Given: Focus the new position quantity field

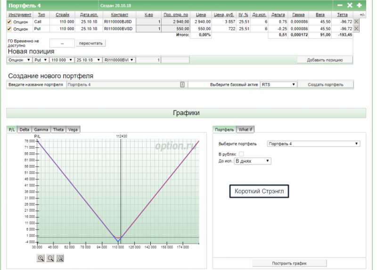Looking at the screenshot, I should coord(148,60).
